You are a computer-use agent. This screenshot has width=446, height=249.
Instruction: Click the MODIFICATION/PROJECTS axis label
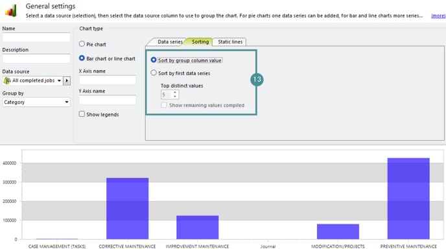click(338, 246)
